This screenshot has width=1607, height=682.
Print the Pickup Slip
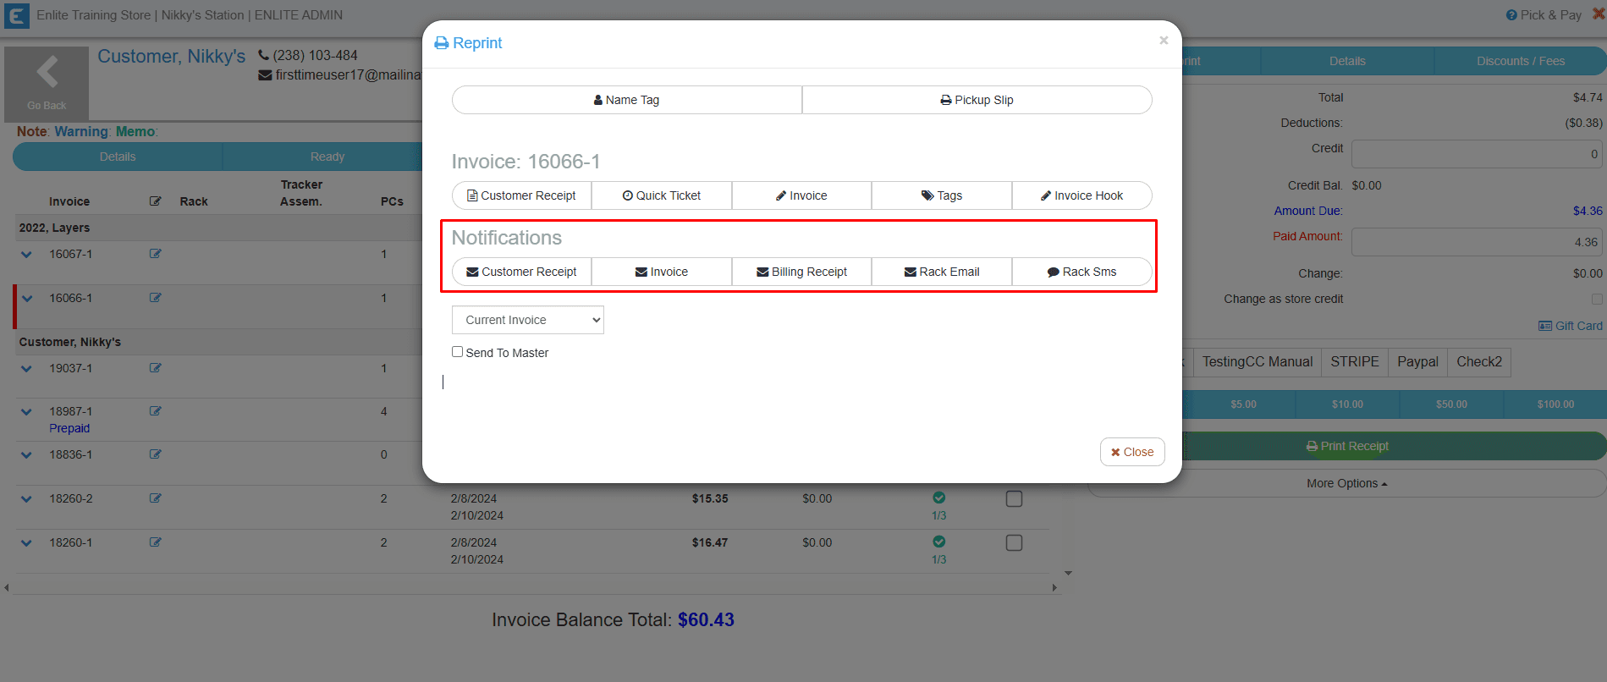(x=977, y=100)
